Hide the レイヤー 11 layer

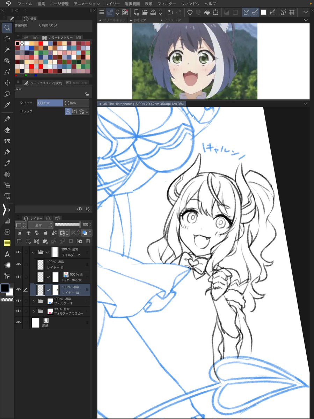click(x=19, y=265)
